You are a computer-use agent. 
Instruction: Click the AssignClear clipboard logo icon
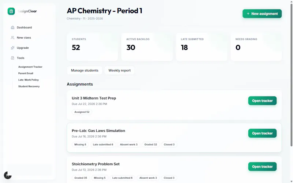tap(11, 11)
